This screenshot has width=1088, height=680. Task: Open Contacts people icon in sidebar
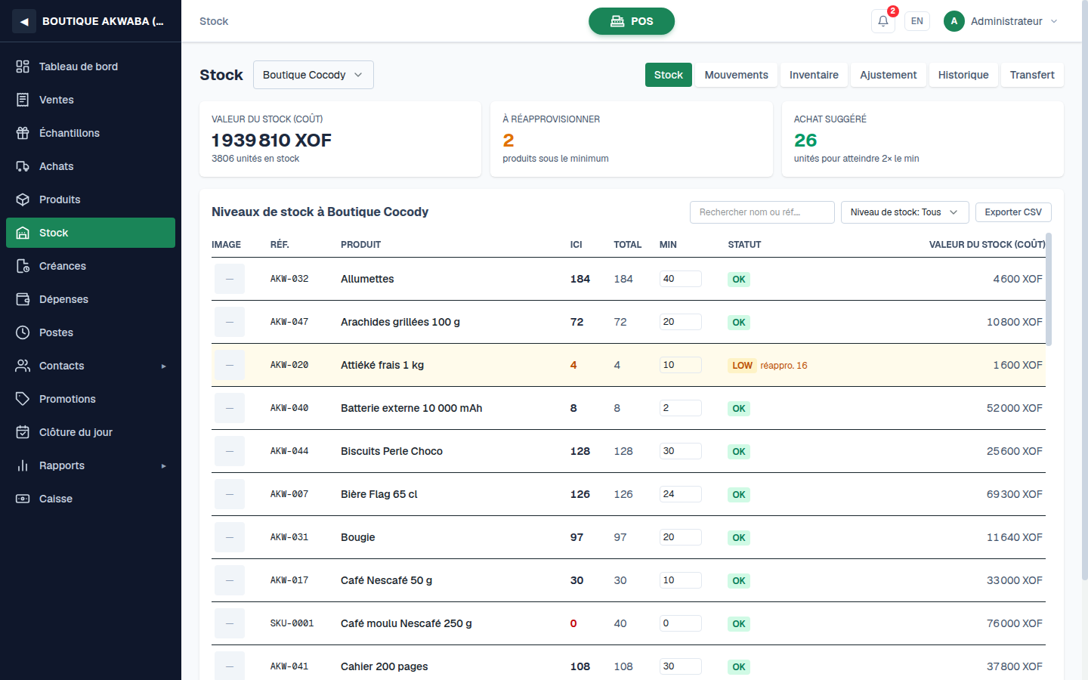coord(23,366)
